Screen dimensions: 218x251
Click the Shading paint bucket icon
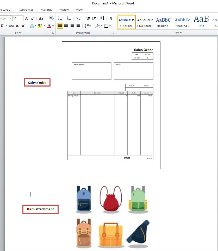[97, 26]
